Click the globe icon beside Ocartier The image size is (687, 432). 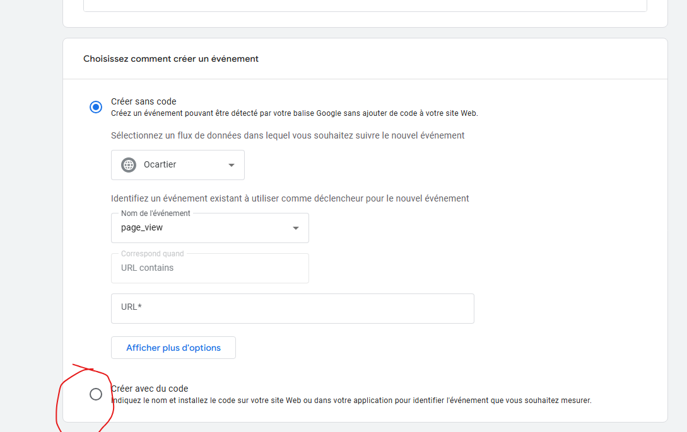pos(129,165)
